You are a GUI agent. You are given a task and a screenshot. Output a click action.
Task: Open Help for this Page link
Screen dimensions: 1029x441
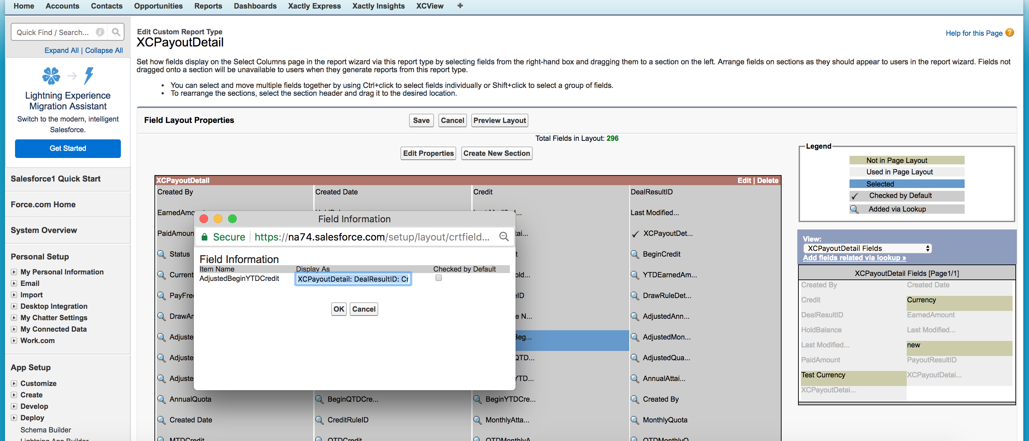coord(974,33)
